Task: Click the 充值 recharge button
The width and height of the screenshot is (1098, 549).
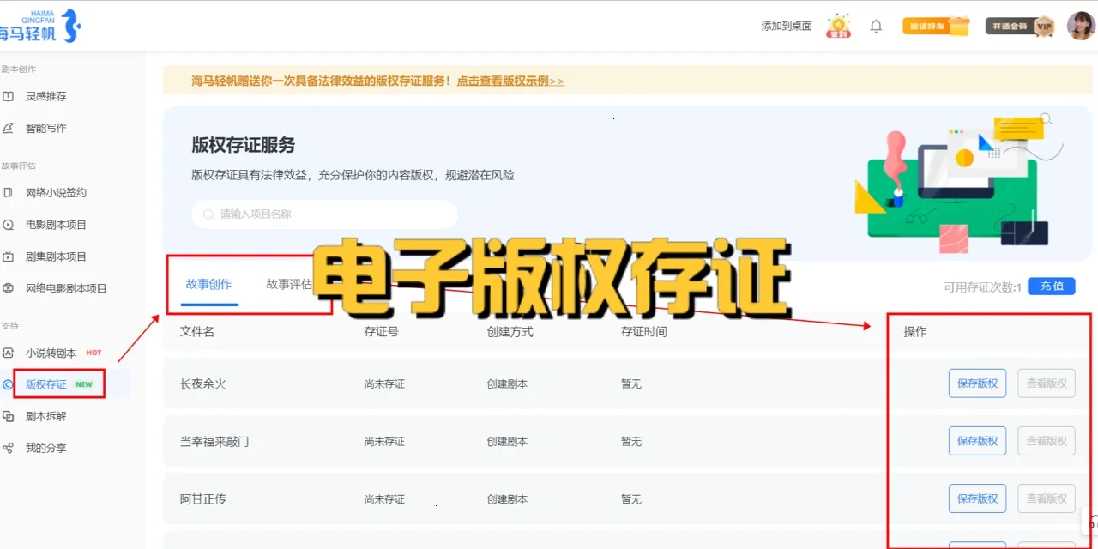Action: pyautogui.click(x=1052, y=286)
